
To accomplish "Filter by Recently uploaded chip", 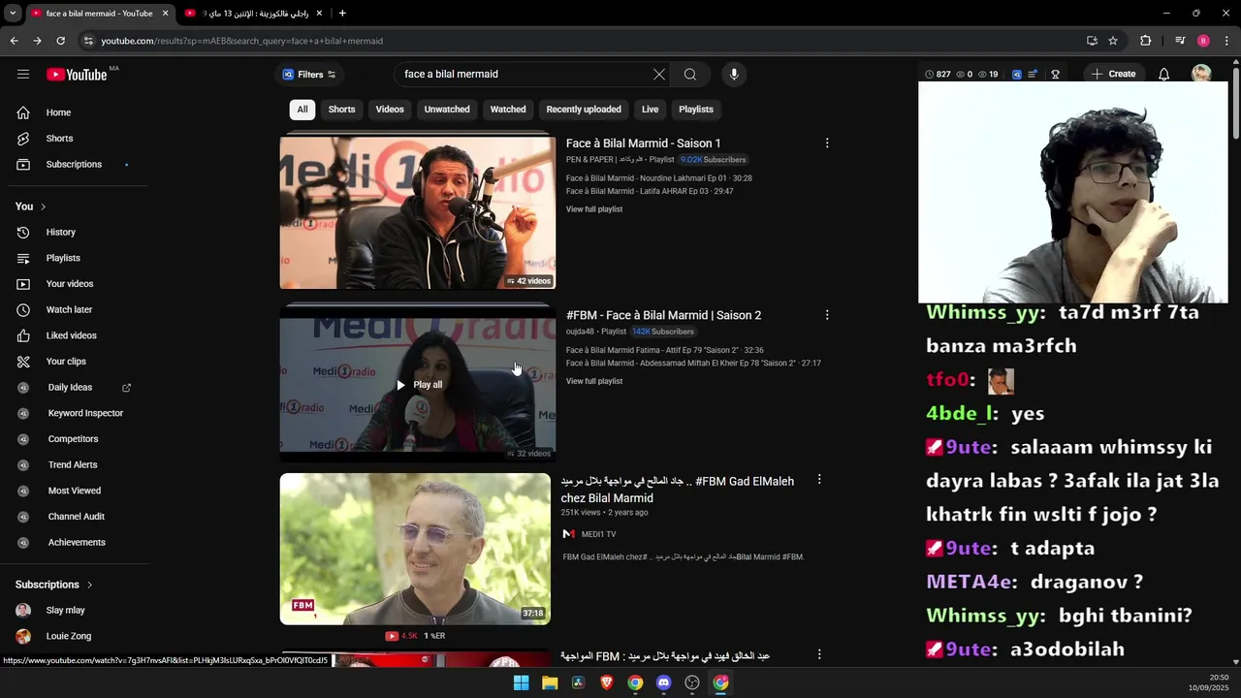I will [x=584, y=110].
